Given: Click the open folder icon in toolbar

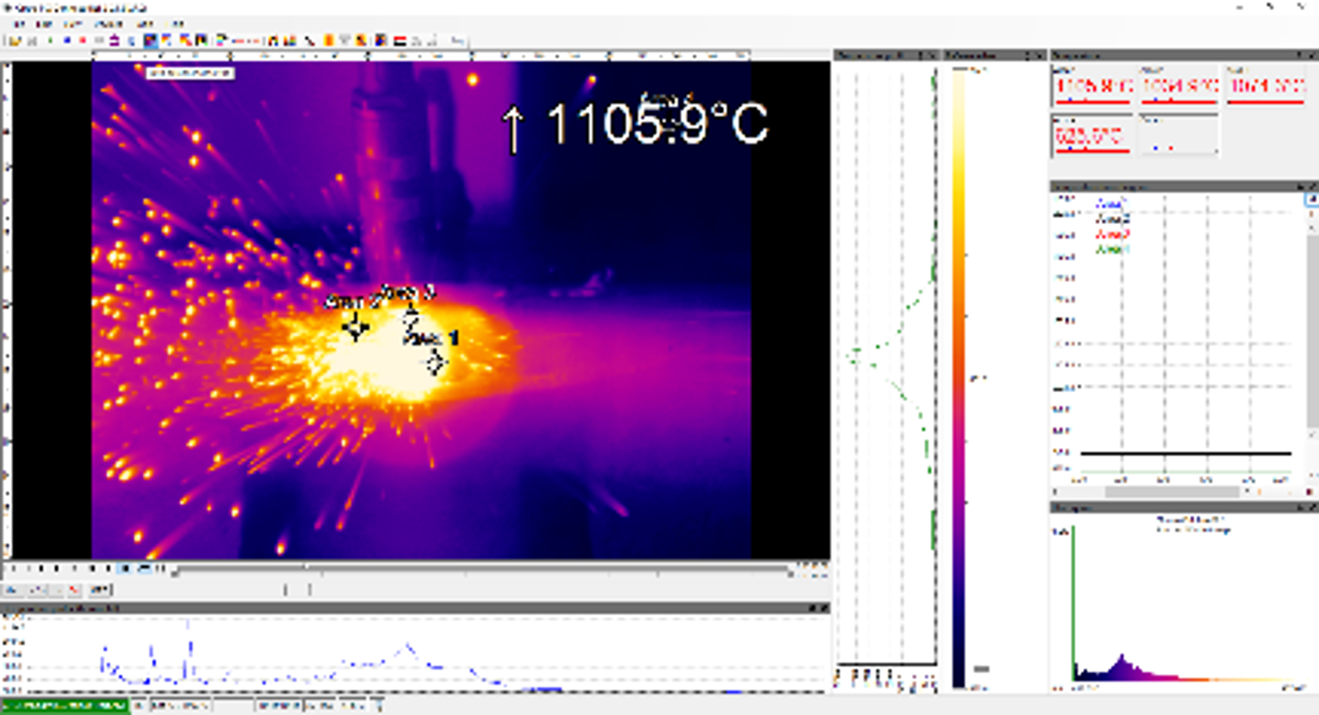Looking at the screenshot, I should click(15, 41).
